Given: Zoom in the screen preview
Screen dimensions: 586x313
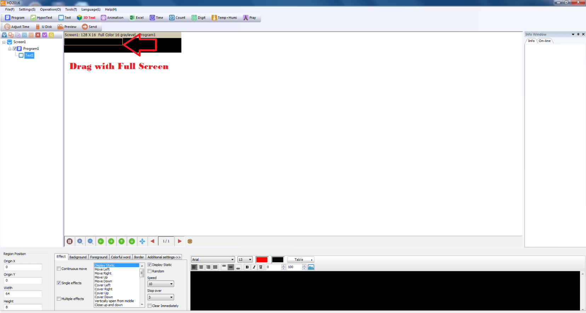Looking at the screenshot, I should point(80,241).
